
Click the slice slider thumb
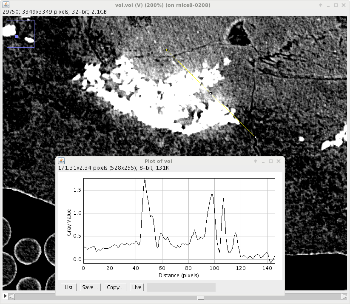click(x=200, y=297)
